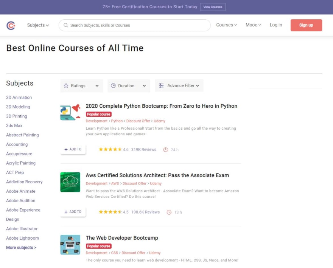Click 319K Reviews text

pyautogui.click(x=144, y=149)
